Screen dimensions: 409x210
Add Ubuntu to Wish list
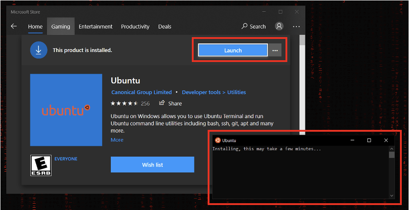(152, 165)
